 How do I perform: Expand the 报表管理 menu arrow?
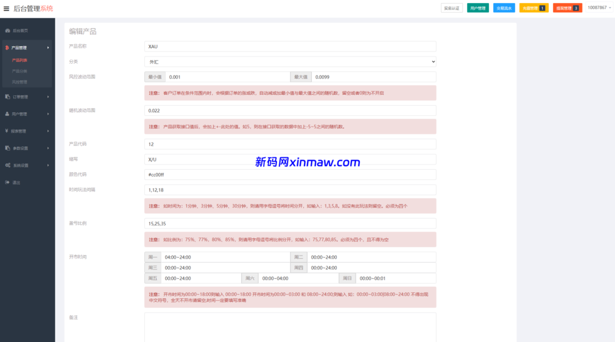click(x=48, y=131)
